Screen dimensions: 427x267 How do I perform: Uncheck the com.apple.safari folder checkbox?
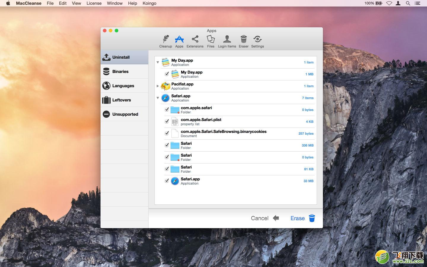click(167, 109)
